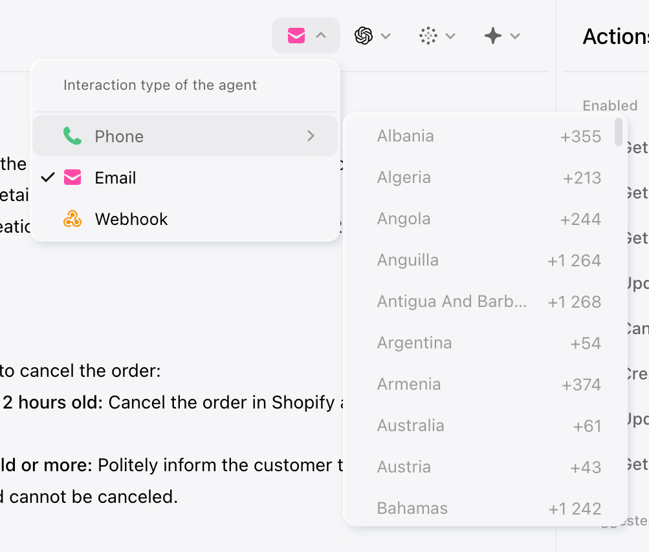Choose Australia +61 from the country list
Screen dimensions: 649x552
485,425
